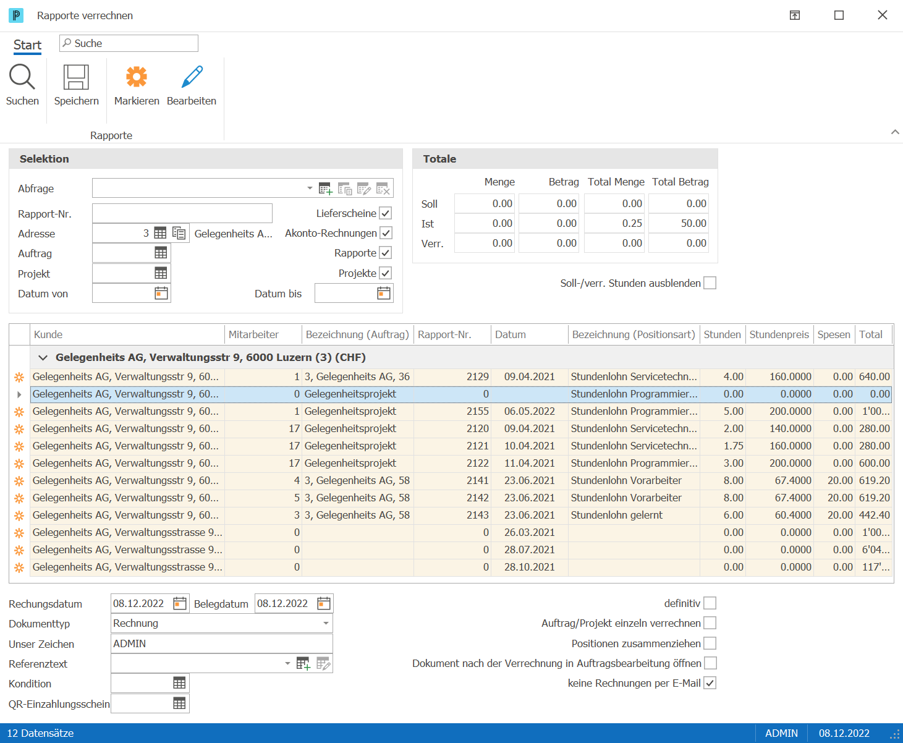
Task: Open the Dokumenttyp dropdown
Action: (x=326, y=623)
